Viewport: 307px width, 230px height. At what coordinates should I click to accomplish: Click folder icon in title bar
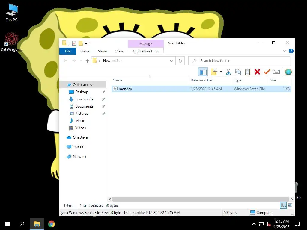[x=64, y=43]
